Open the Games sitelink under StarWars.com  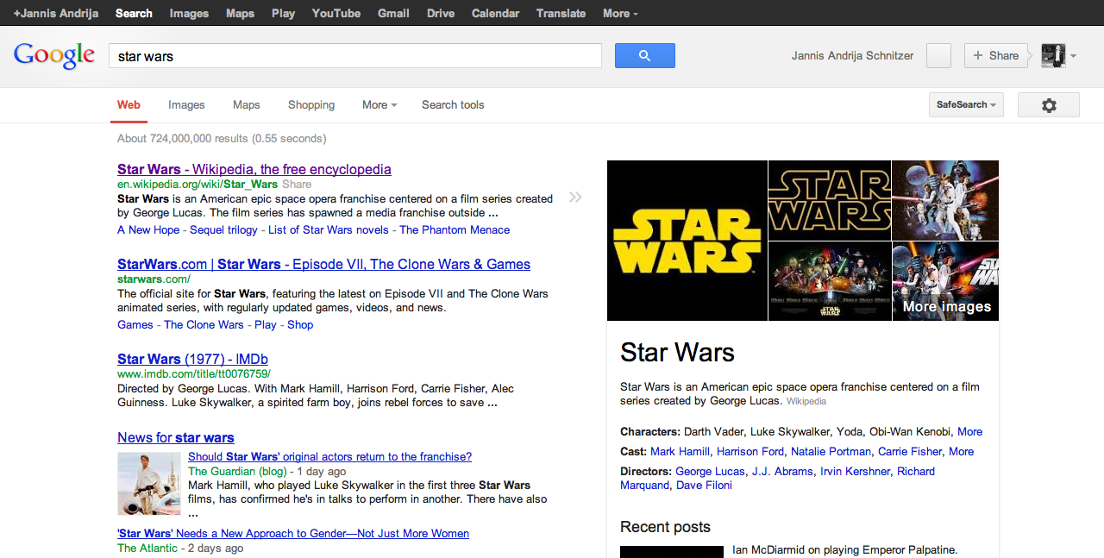[135, 325]
